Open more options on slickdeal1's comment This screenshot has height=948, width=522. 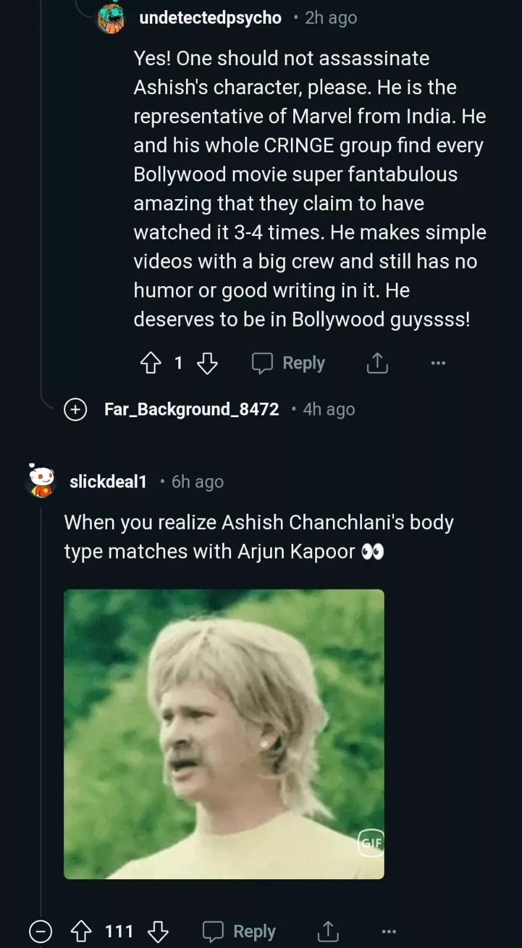(389, 931)
